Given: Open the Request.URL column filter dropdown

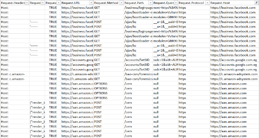Looking at the screenshot, I should (x=91, y=3).
